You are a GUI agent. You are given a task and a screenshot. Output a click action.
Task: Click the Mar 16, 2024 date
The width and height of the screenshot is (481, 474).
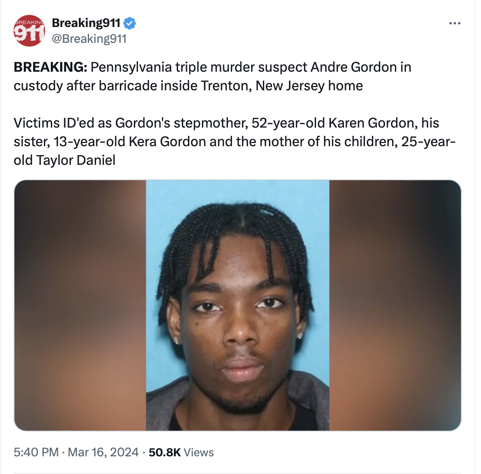[x=103, y=452]
